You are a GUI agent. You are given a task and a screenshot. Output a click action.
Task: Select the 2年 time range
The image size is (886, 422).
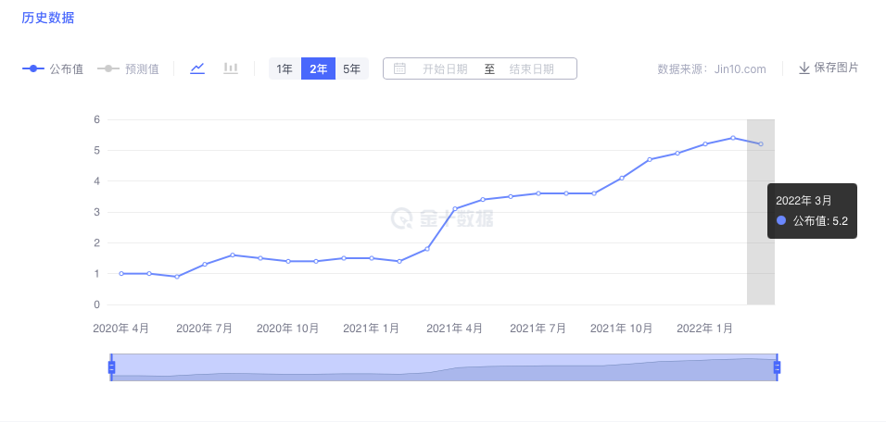[318, 68]
